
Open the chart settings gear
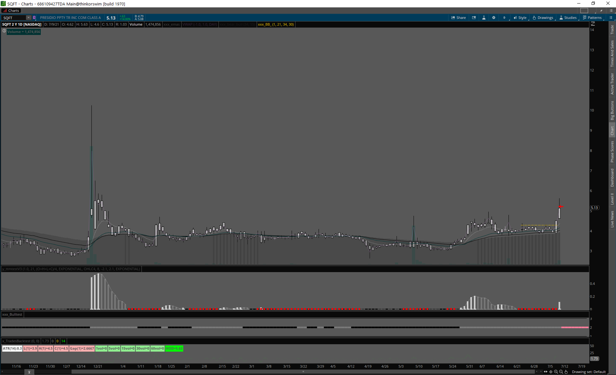click(x=494, y=18)
